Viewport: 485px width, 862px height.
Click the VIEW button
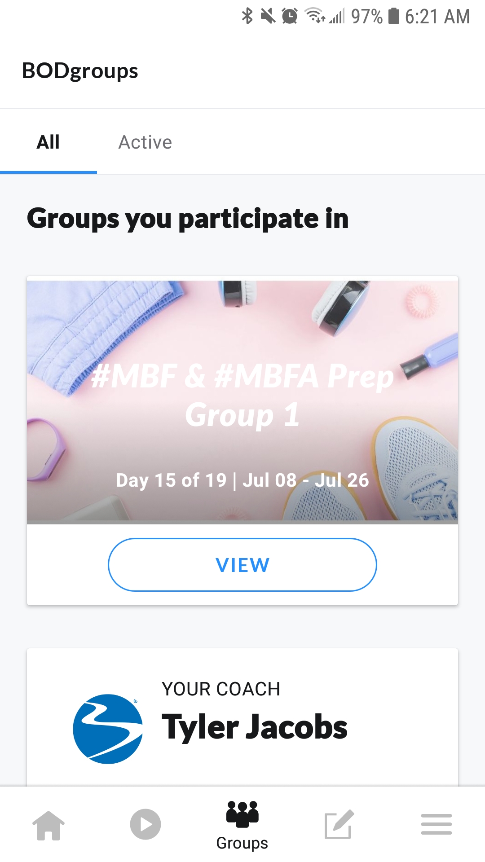[x=242, y=565]
